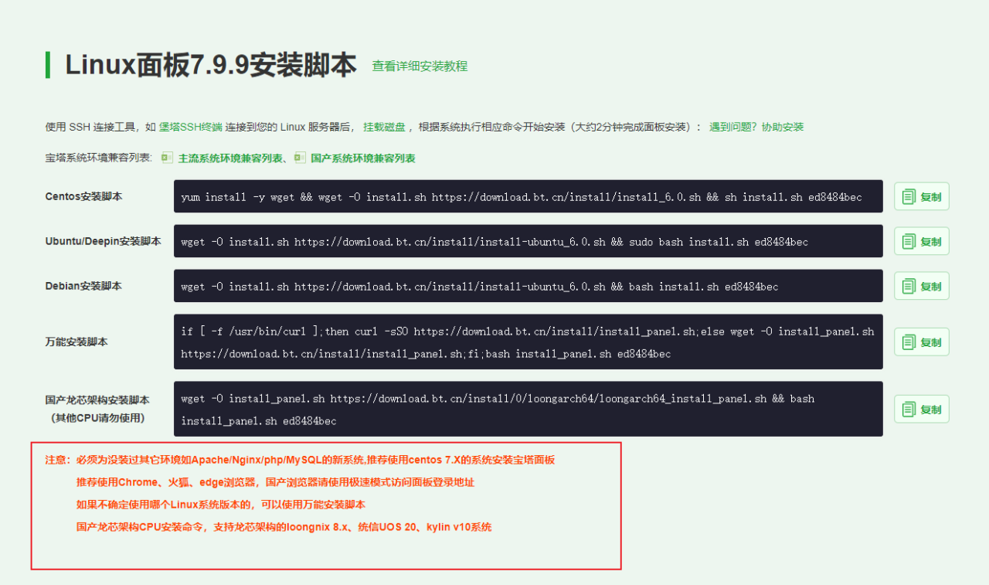
Task: Click the note about Chrome、火狐、edge browsers
Action: tap(275, 482)
